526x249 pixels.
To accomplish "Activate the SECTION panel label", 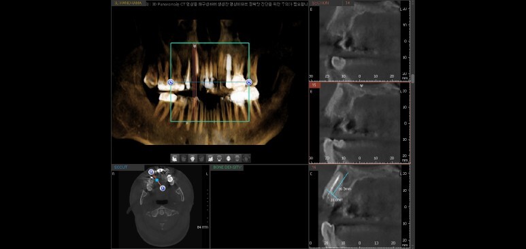I will click(321, 3).
